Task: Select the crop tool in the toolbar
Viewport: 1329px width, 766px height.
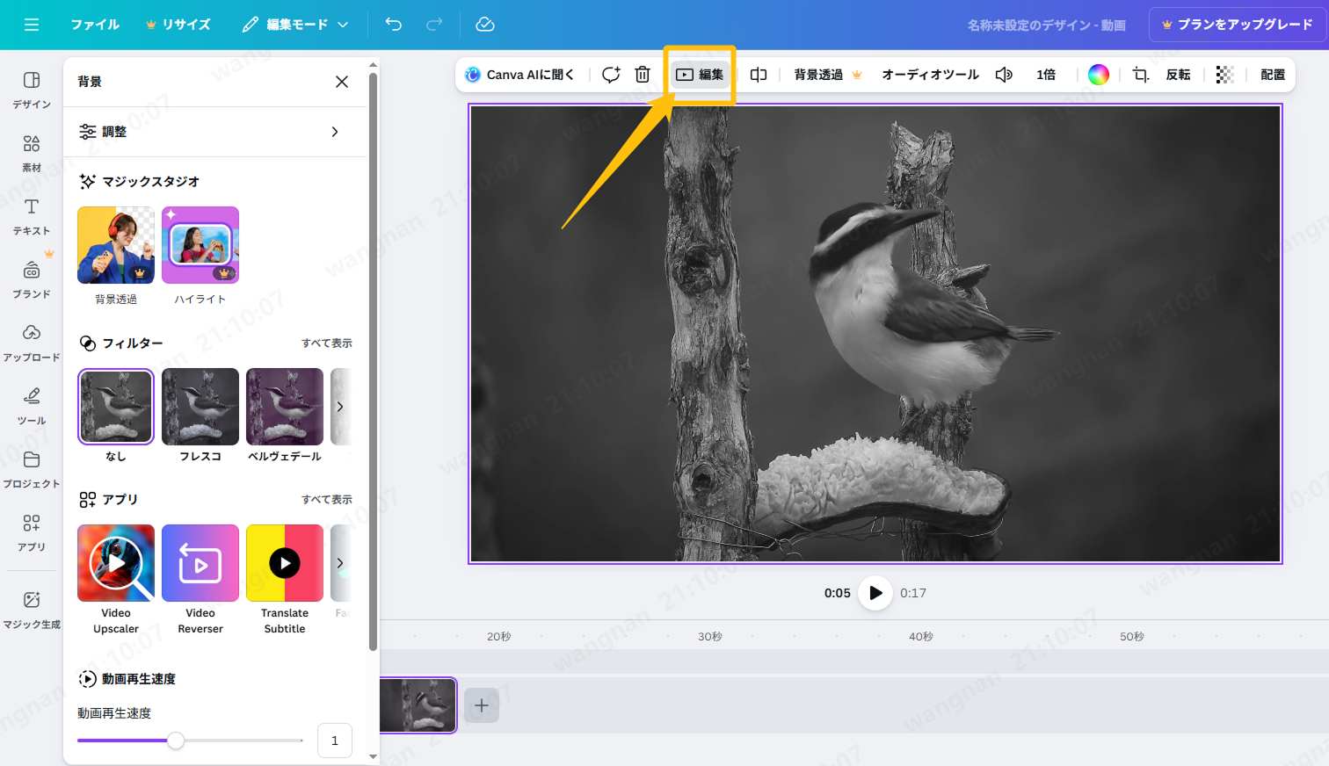Action: (1139, 75)
